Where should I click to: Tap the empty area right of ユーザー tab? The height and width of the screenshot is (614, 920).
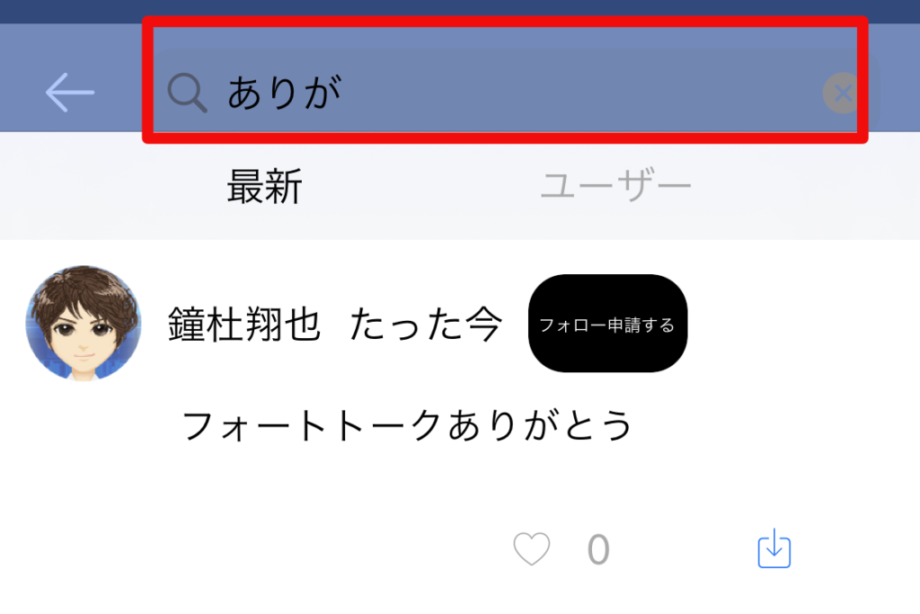(806, 185)
